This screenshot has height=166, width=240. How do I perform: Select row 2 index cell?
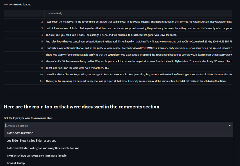pos(24,22)
